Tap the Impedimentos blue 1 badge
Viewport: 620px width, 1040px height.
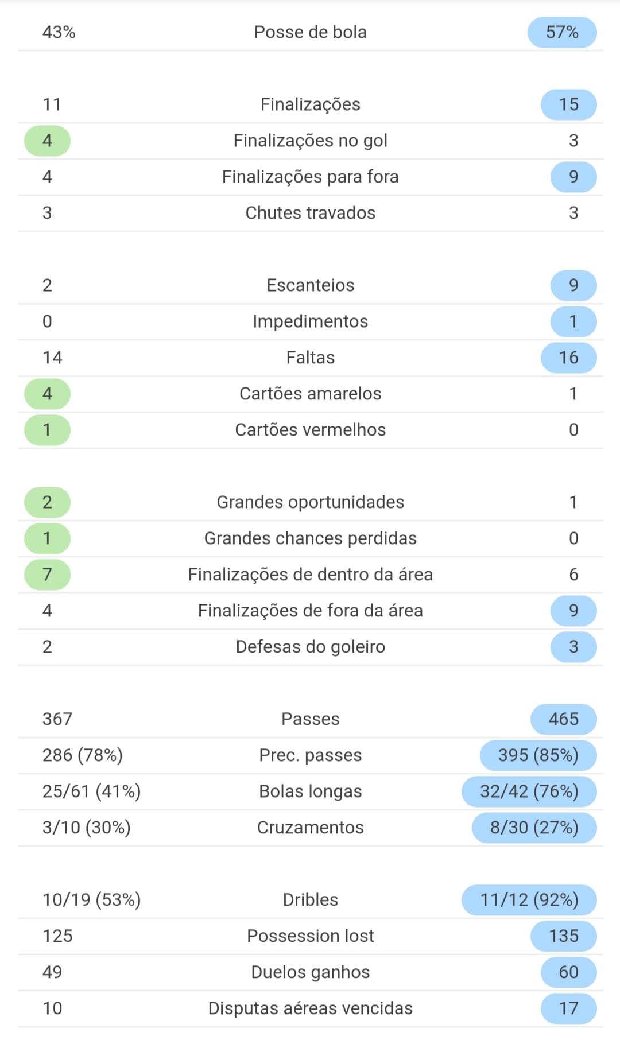573,321
